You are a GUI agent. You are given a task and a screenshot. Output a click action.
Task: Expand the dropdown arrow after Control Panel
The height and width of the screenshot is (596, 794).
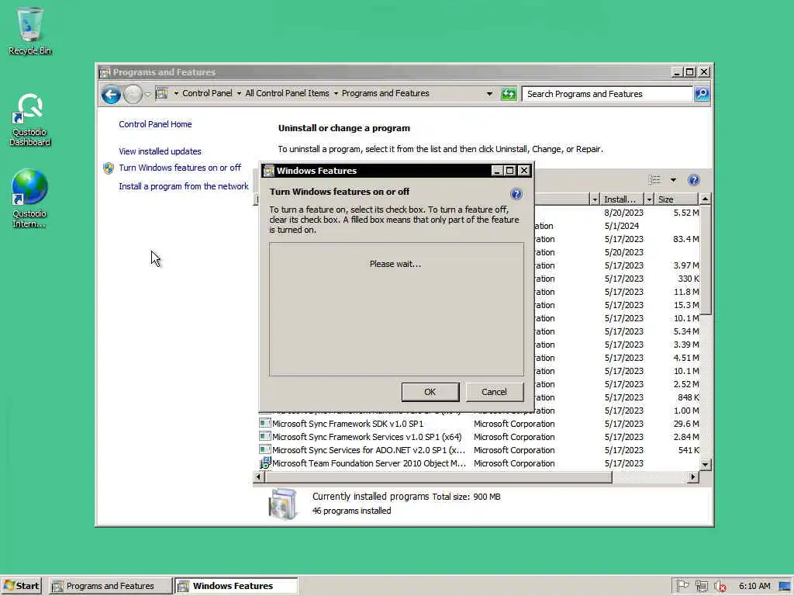[239, 93]
